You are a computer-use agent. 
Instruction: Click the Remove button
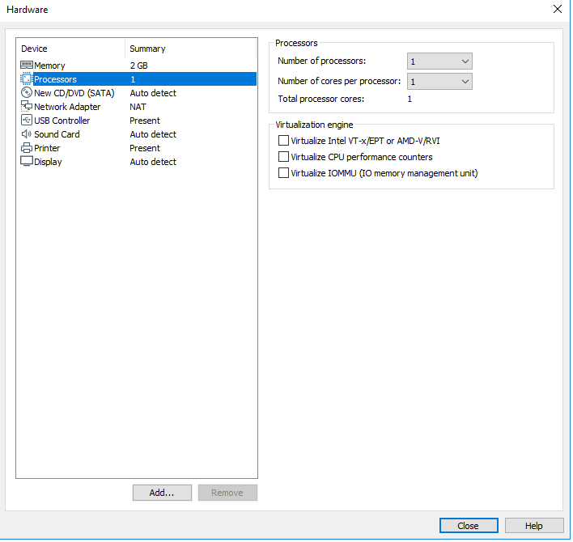227,493
